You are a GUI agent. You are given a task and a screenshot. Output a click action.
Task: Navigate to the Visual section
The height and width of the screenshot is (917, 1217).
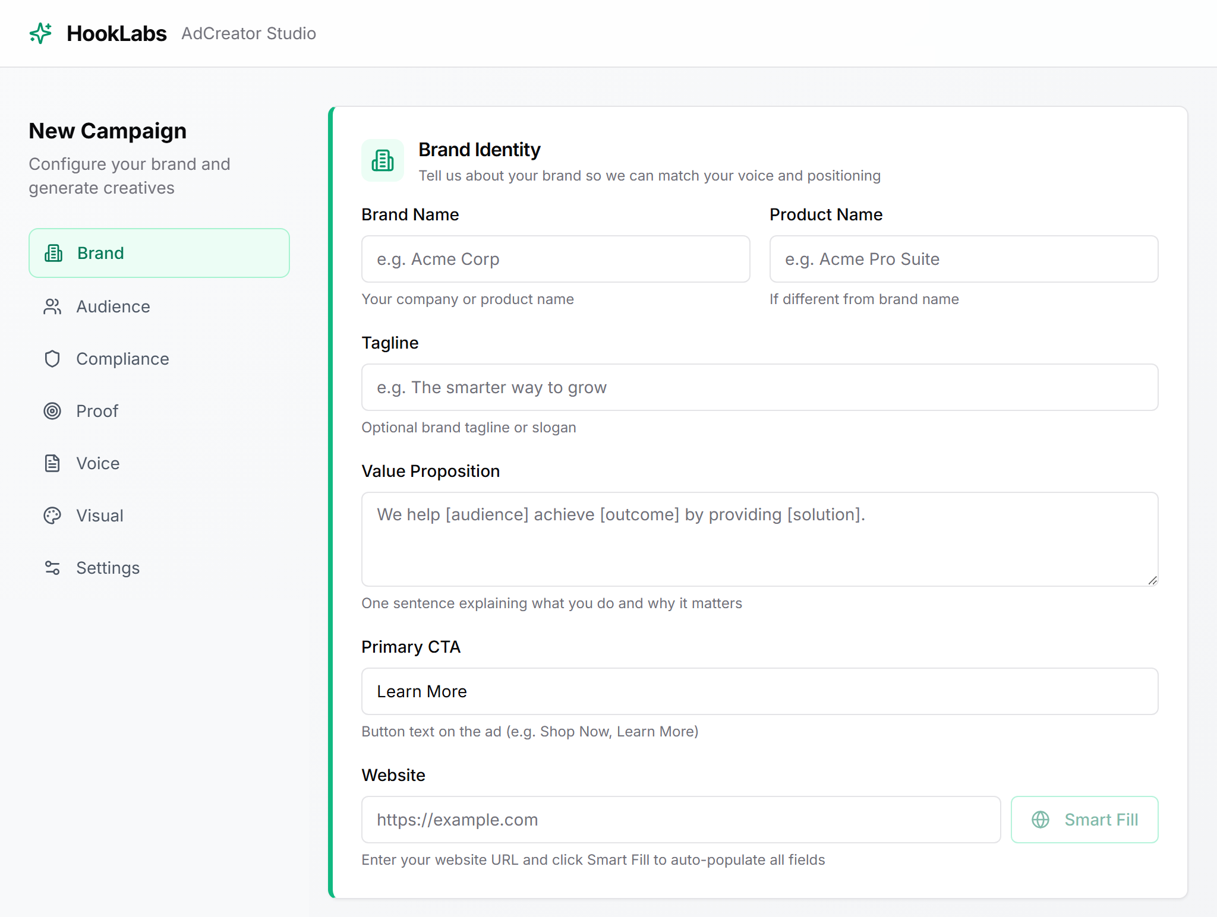[x=159, y=516]
